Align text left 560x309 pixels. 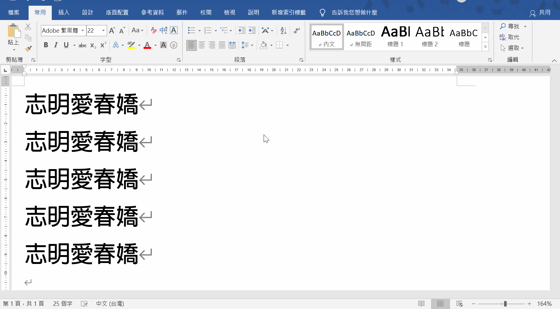pyautogui.click(x=192, y=45)
